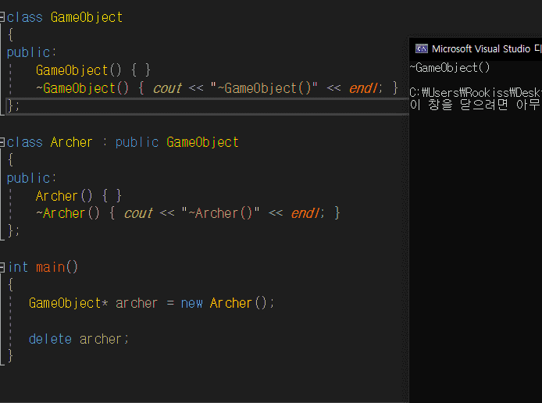Click the public keyword before base GameObject
The height and width of the screenshot is (403, 542).
137,142
